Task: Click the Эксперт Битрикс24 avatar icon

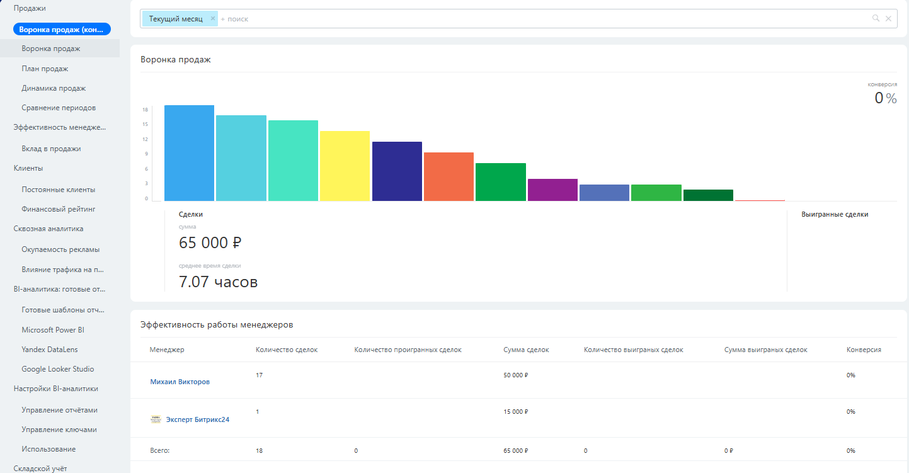Action: tap(156, 419)
